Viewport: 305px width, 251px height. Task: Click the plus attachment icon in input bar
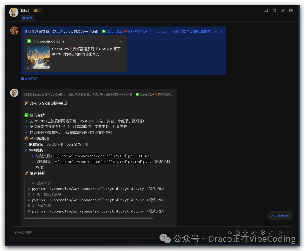click(263, 233)
